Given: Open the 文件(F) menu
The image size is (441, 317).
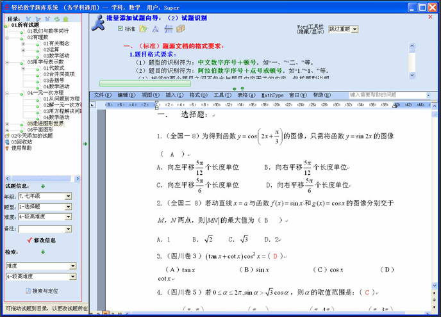Looking at the screenshot, I should coord(103,95).
